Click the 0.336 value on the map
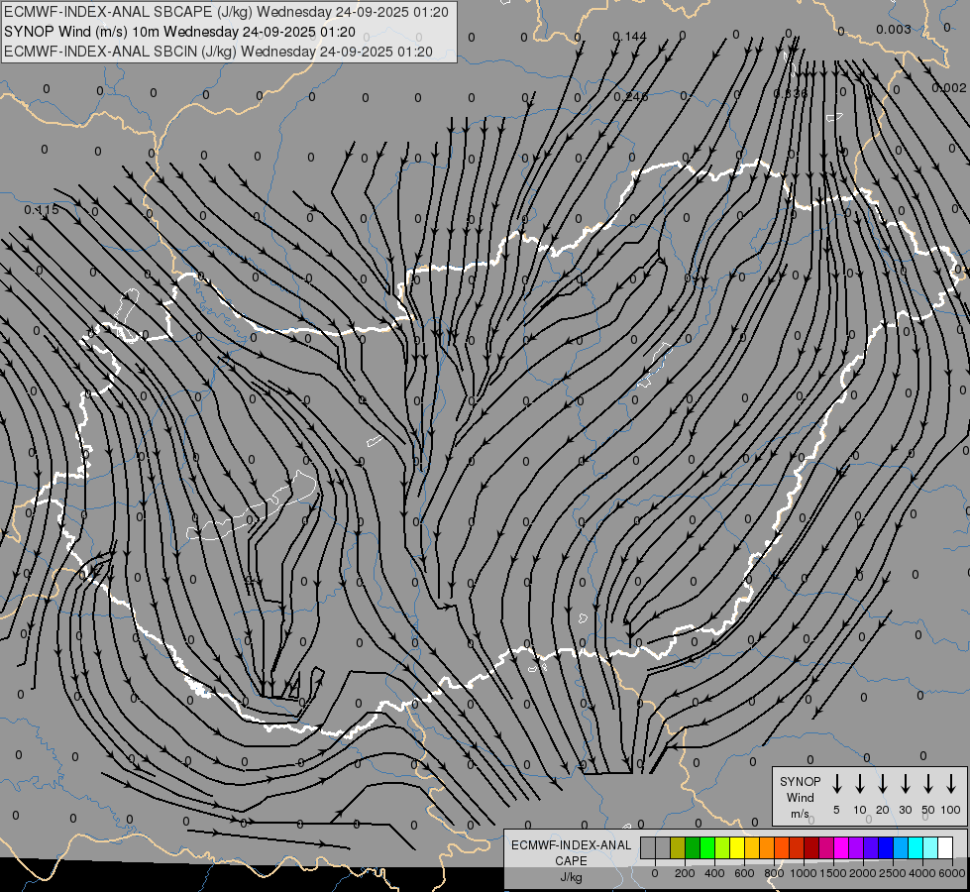Viewport: 970px width, 892px height. click(791, 93)
